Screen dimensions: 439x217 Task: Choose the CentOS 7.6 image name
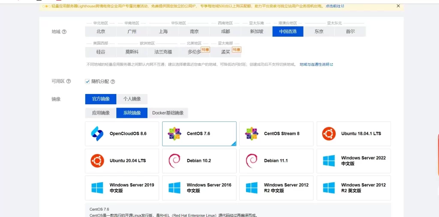click(198, 134)
